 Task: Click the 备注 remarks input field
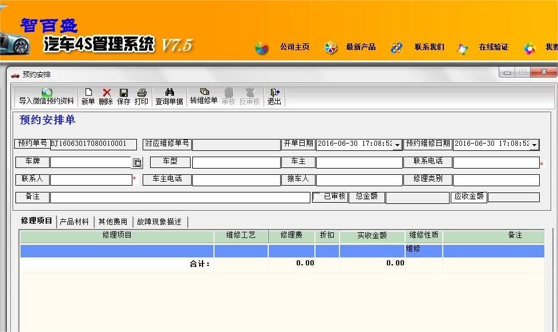180,198
